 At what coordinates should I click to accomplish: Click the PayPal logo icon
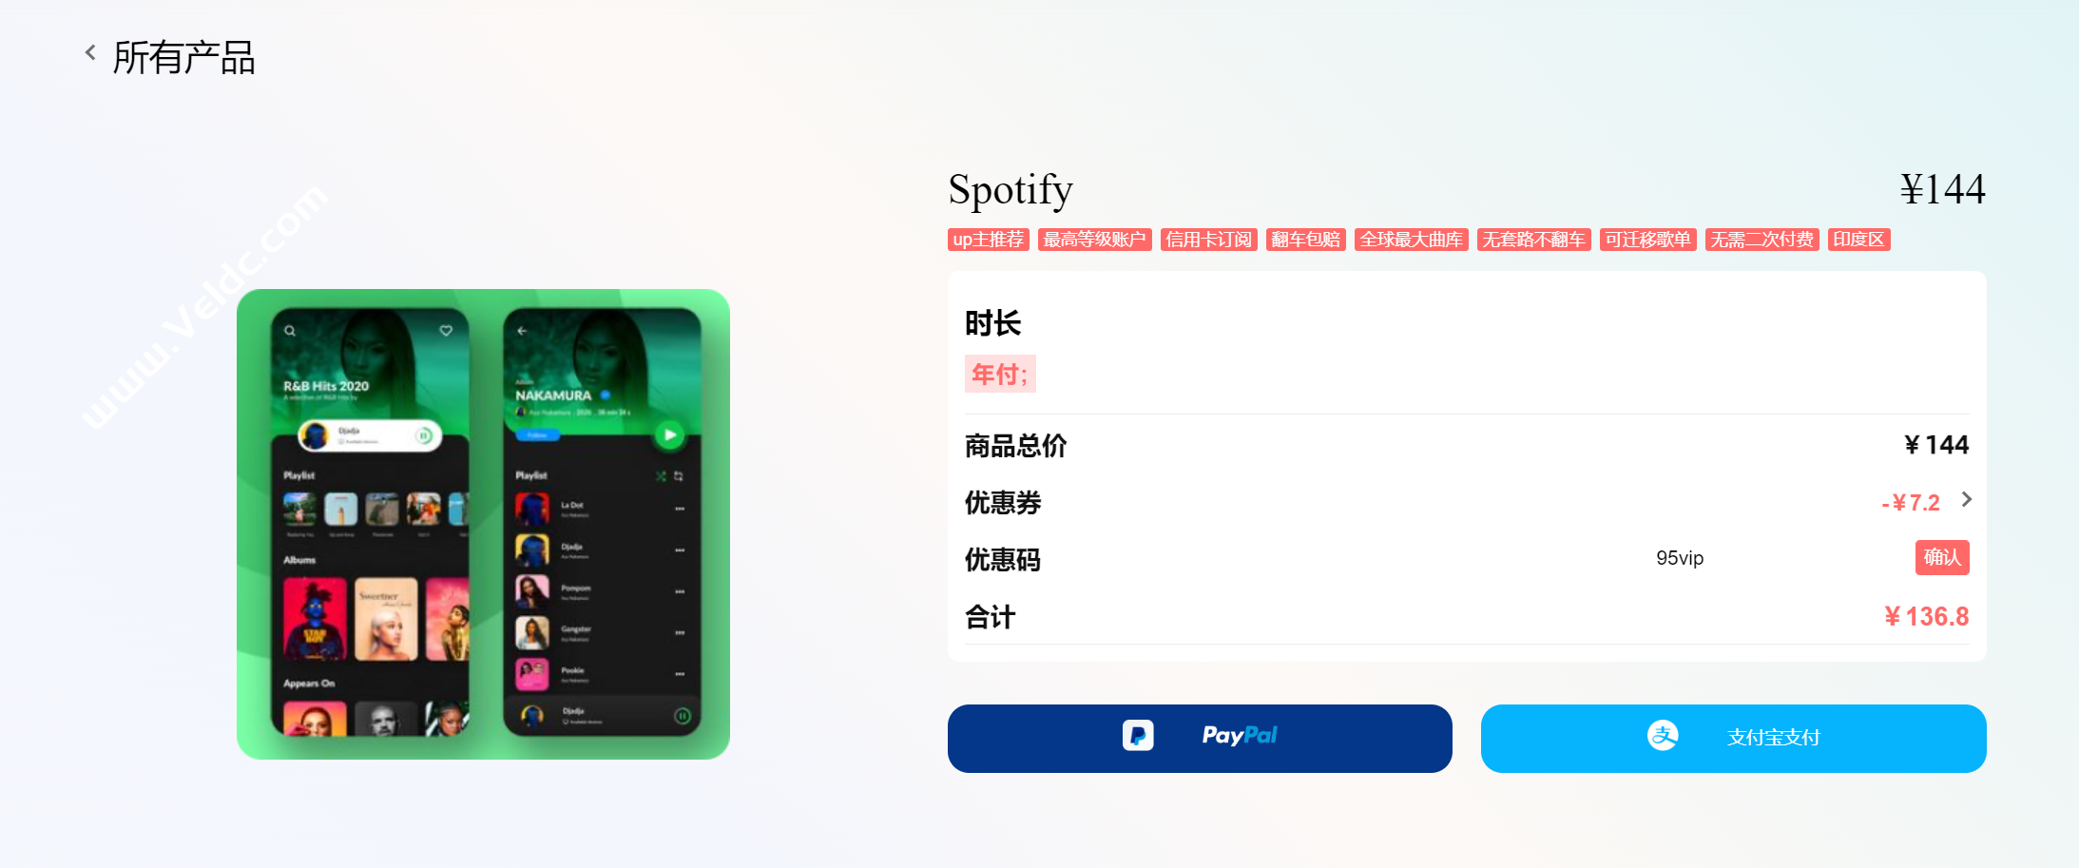click(x=1138, y=735)
